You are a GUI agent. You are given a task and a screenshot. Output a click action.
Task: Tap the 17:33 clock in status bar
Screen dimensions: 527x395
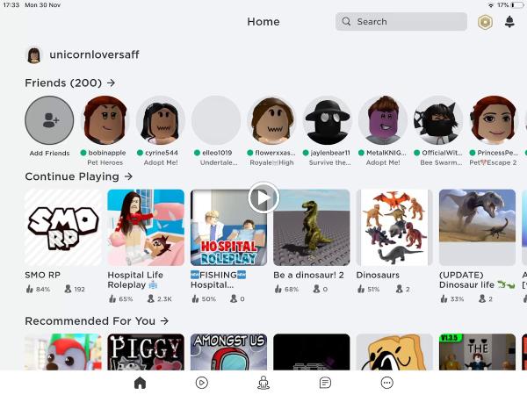[11, 5]
